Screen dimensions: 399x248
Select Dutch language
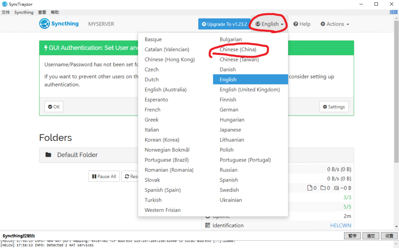click(152, 79)
